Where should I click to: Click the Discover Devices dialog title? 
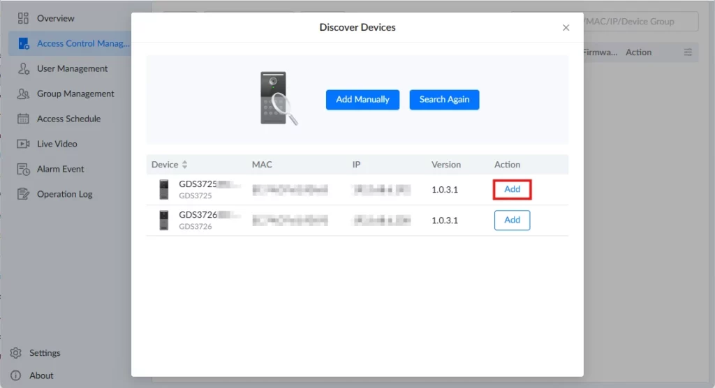[357, 27]
